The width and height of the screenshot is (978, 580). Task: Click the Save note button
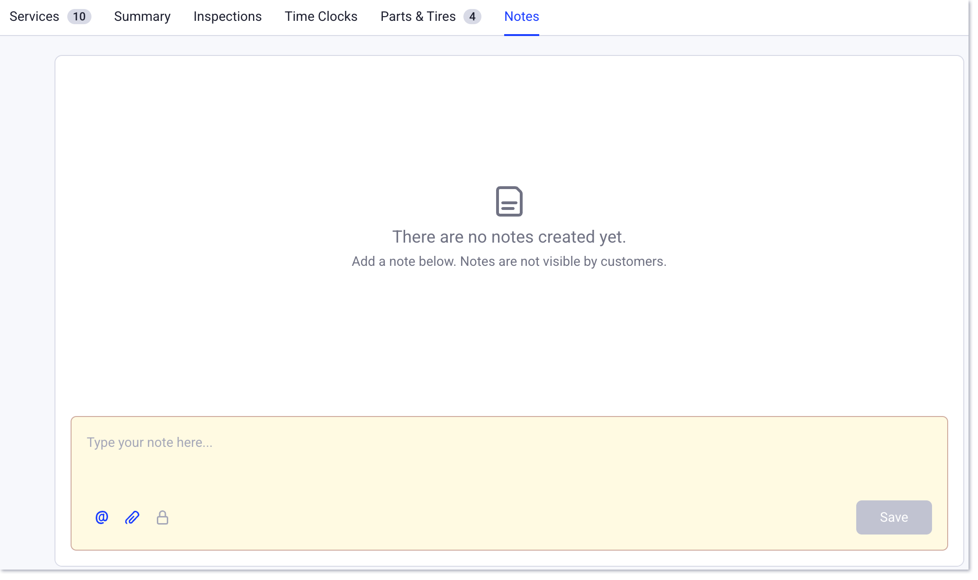tap(894, 517)
